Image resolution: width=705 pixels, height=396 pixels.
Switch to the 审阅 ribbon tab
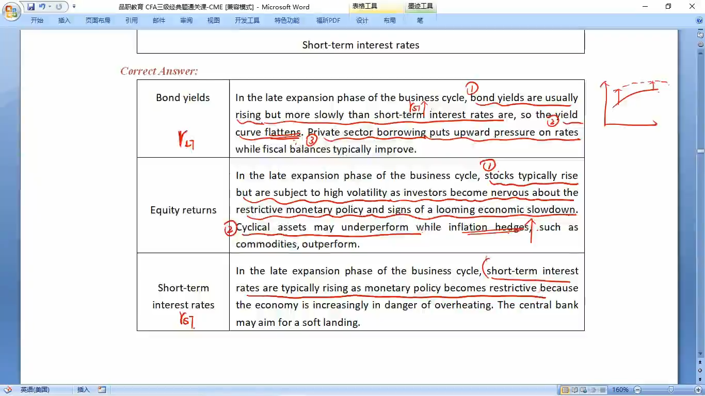click(186, 21)
